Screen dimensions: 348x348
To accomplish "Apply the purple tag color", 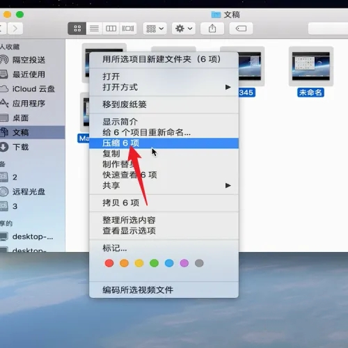I will [184, 263].
